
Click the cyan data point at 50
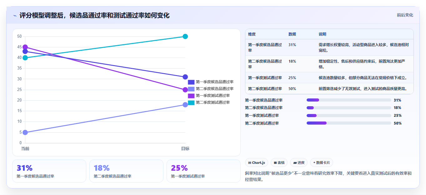[x=185, y=36]
